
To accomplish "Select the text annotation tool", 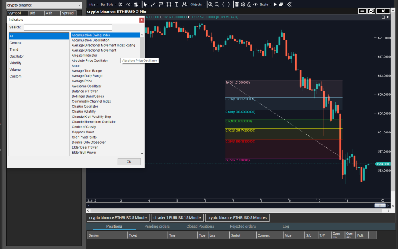I will 176,4.
